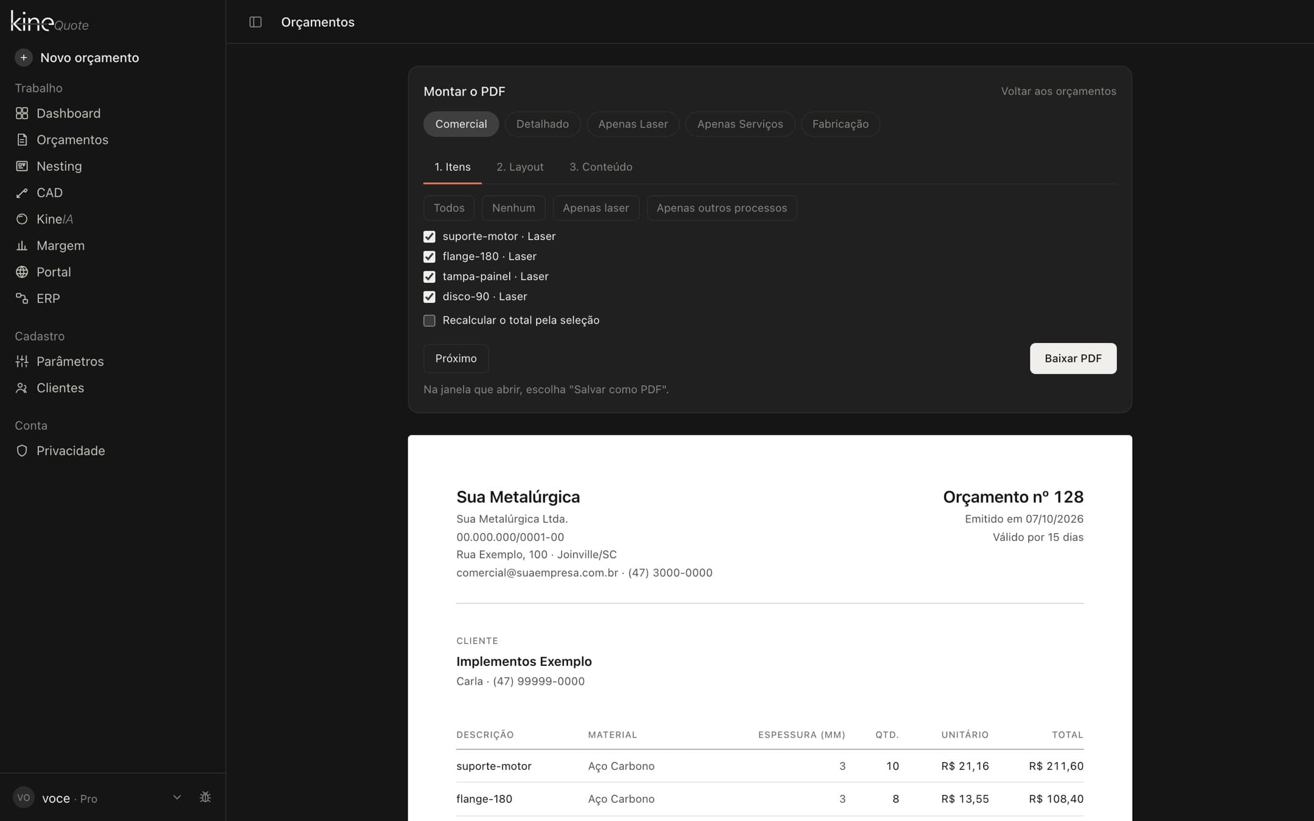Choose the Apenas Laser preset
This screenshot has width=1314, height=821.
[633, 124]
